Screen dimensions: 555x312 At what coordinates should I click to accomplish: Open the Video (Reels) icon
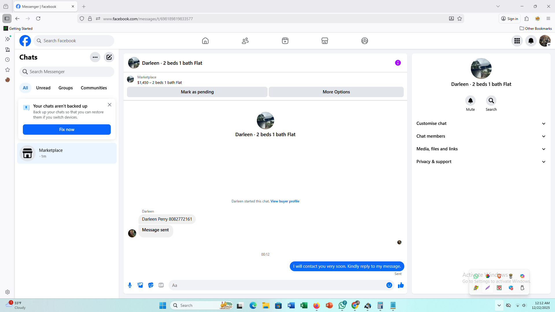tap(285, 41)
